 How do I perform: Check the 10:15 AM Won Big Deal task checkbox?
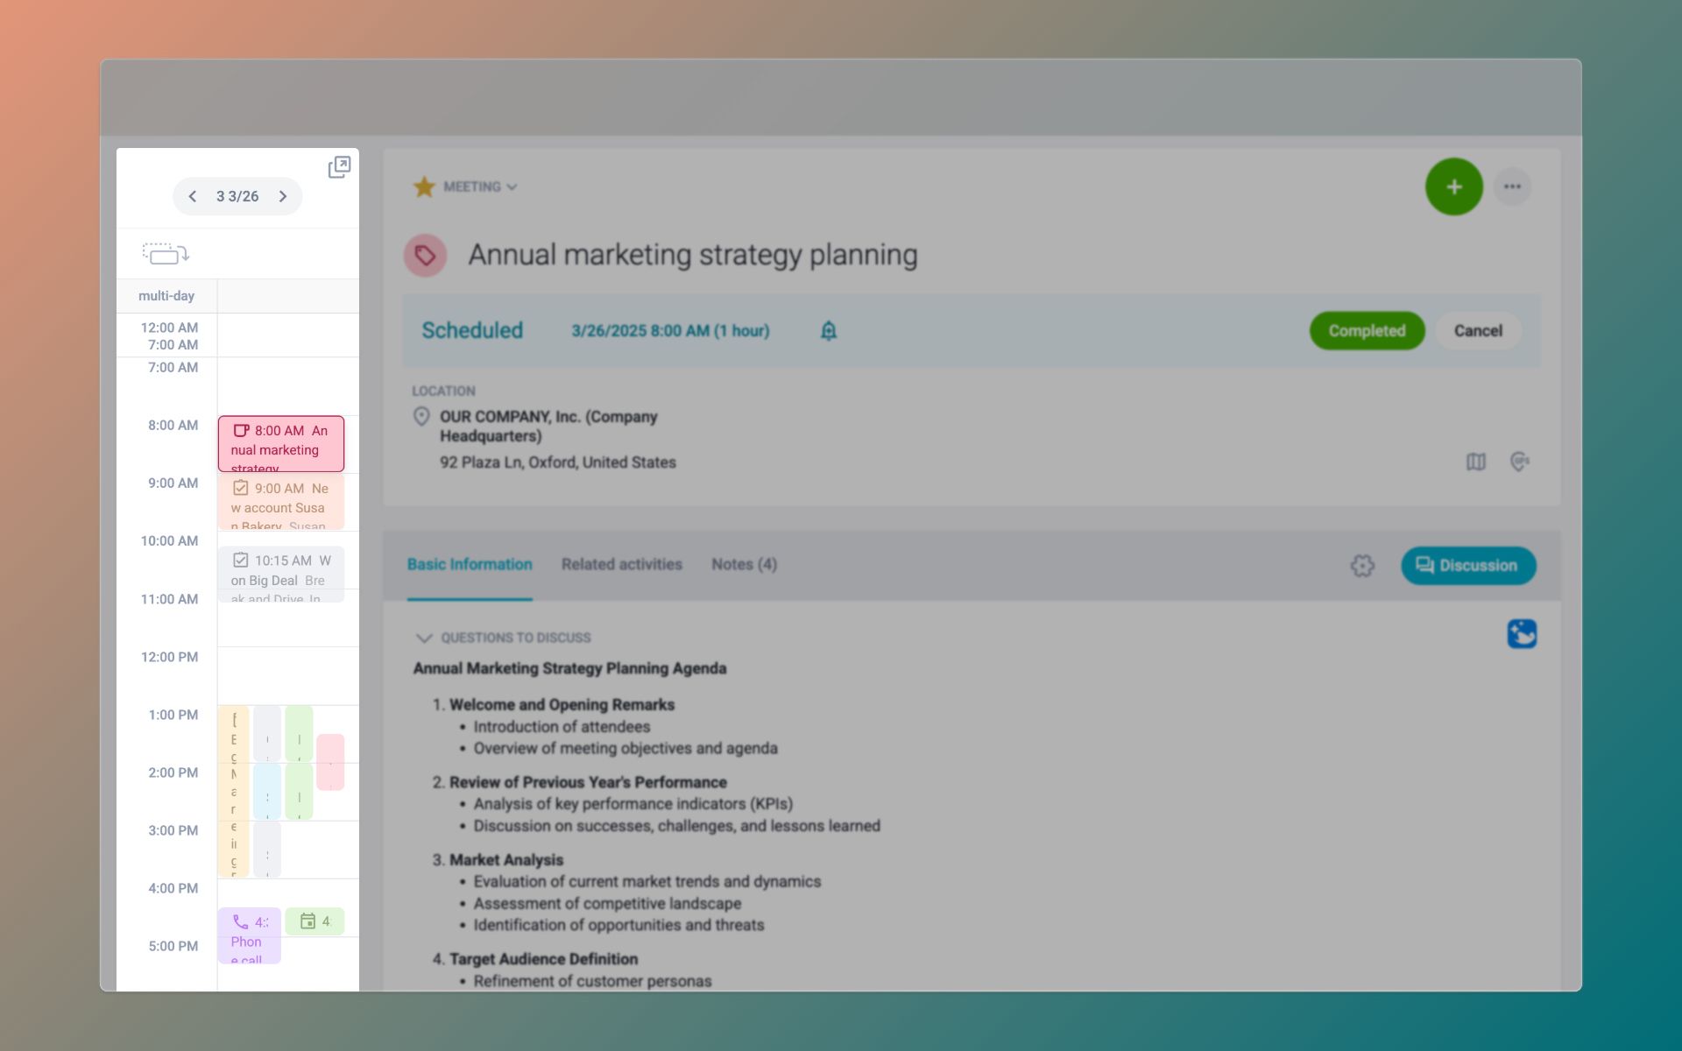(x=241, y=560)
